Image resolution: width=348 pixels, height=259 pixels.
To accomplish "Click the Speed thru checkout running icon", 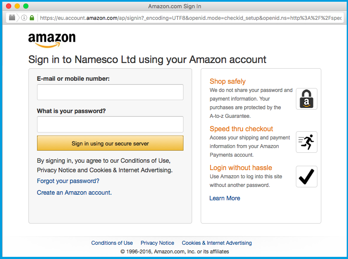I will [306, 142].
